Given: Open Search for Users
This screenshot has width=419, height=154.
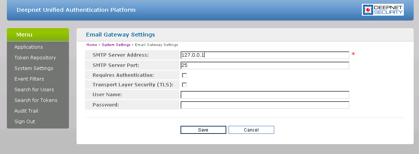Looking at the screenshot, I should (34, 90).
